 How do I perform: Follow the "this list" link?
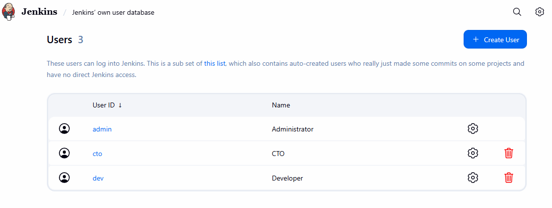pyautogui.click(x=215, y=63)
